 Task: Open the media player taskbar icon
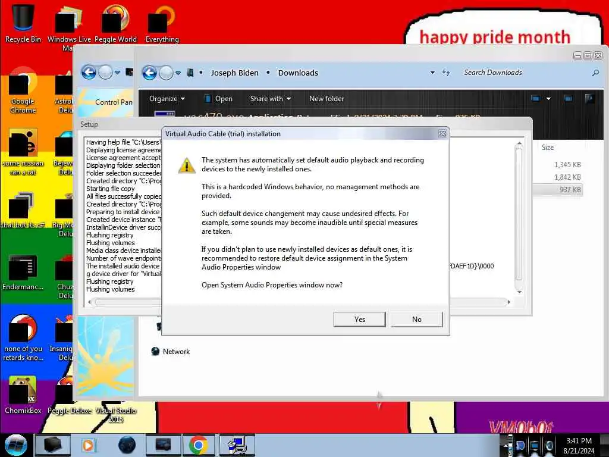coord(88,445)
